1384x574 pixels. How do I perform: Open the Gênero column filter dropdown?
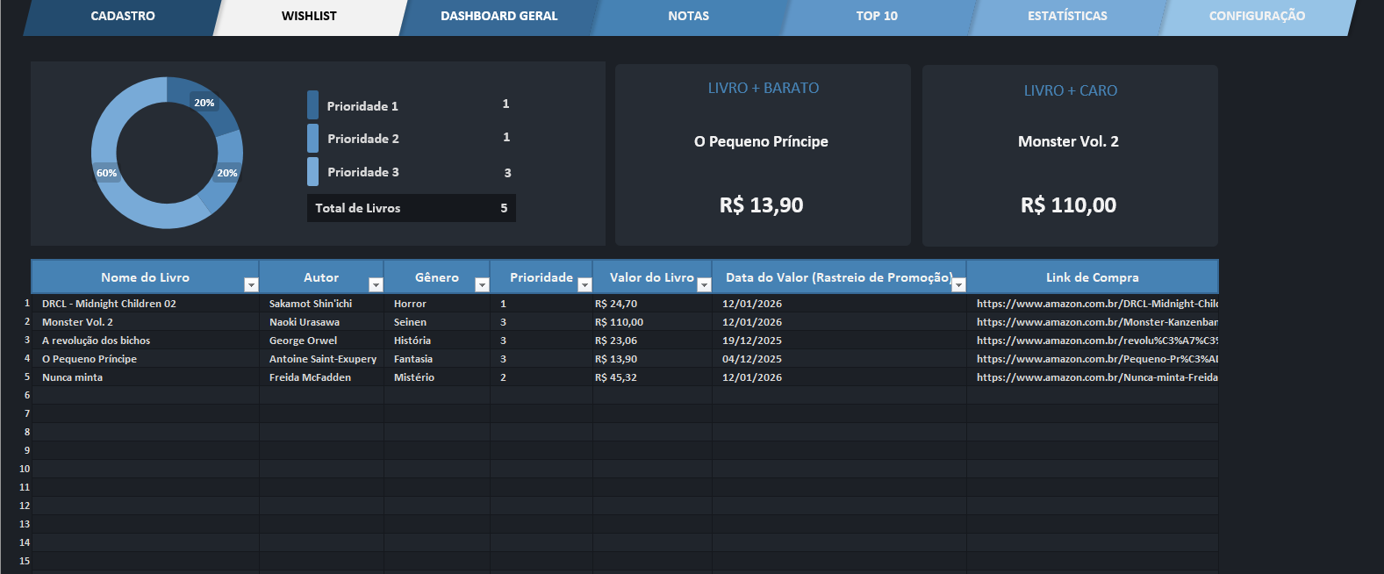pyautogui.click(x=482, y=284)
